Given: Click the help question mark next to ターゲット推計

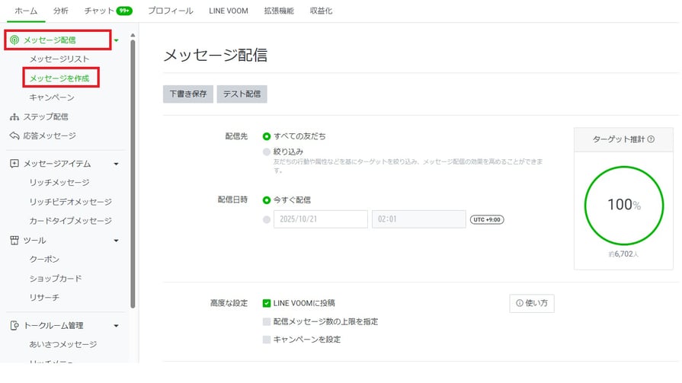Looking at the screenshot, I should pyautogui.click(x=651, y=139).
